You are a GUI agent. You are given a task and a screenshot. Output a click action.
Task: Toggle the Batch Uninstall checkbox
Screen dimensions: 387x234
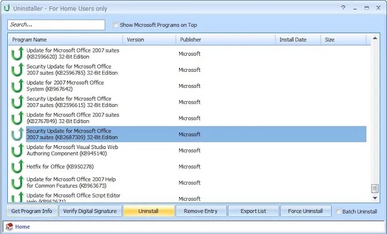point(338,211)
